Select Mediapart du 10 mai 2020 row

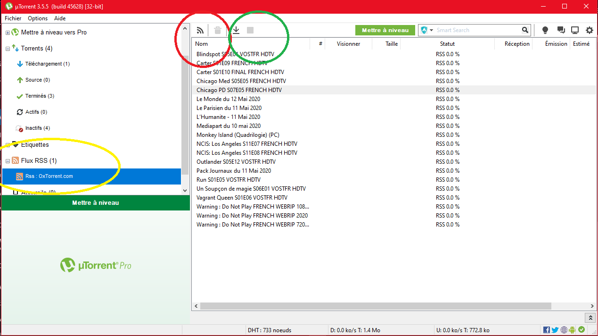(x=394, y=126)
